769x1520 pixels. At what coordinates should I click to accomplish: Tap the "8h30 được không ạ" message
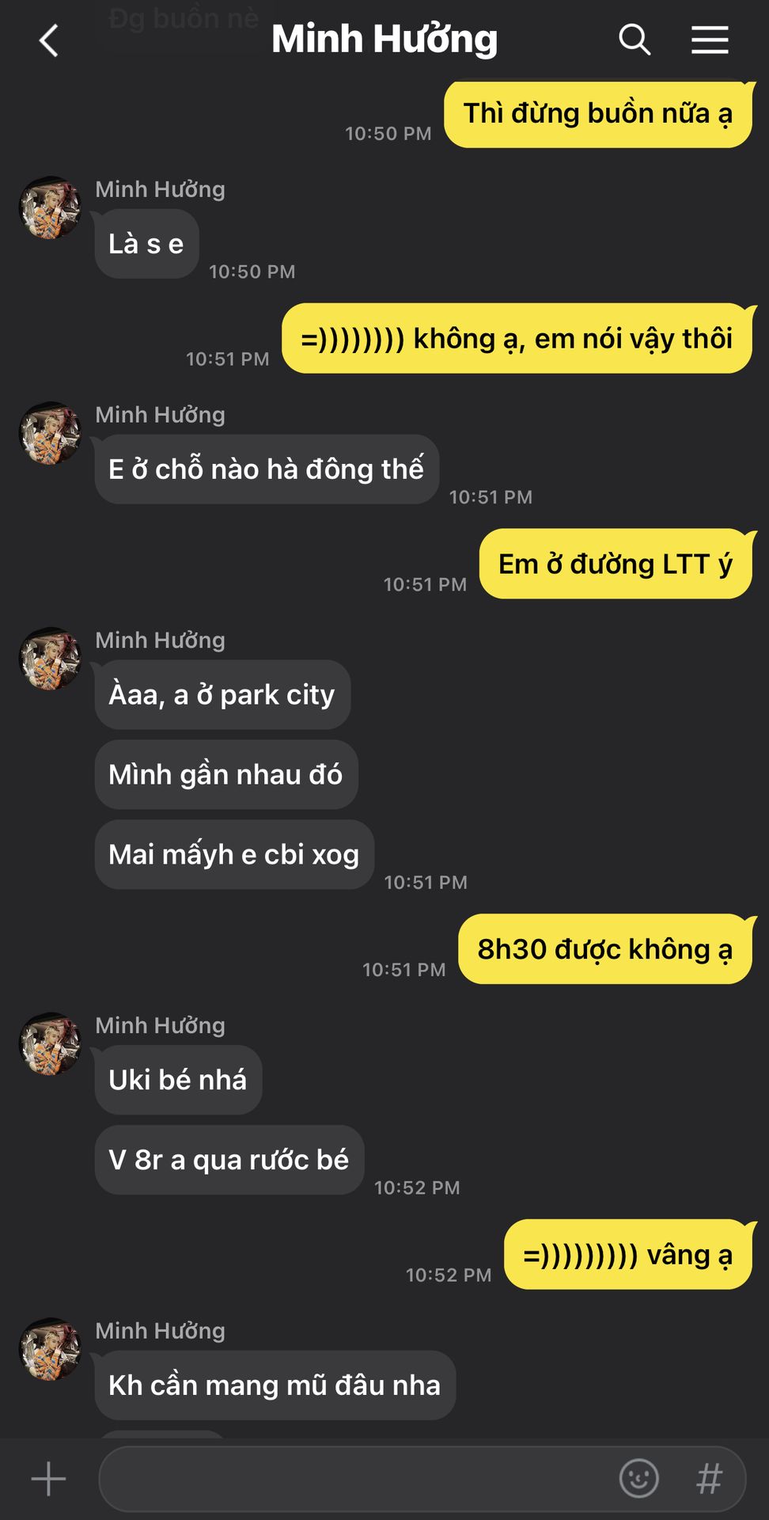click(x=605, y=949)
